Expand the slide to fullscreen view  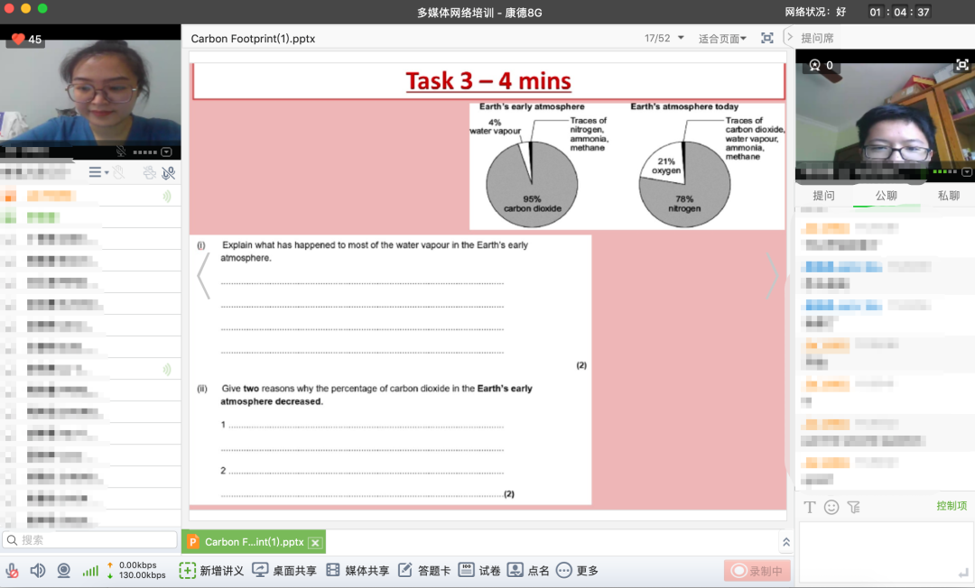(767, 38)
